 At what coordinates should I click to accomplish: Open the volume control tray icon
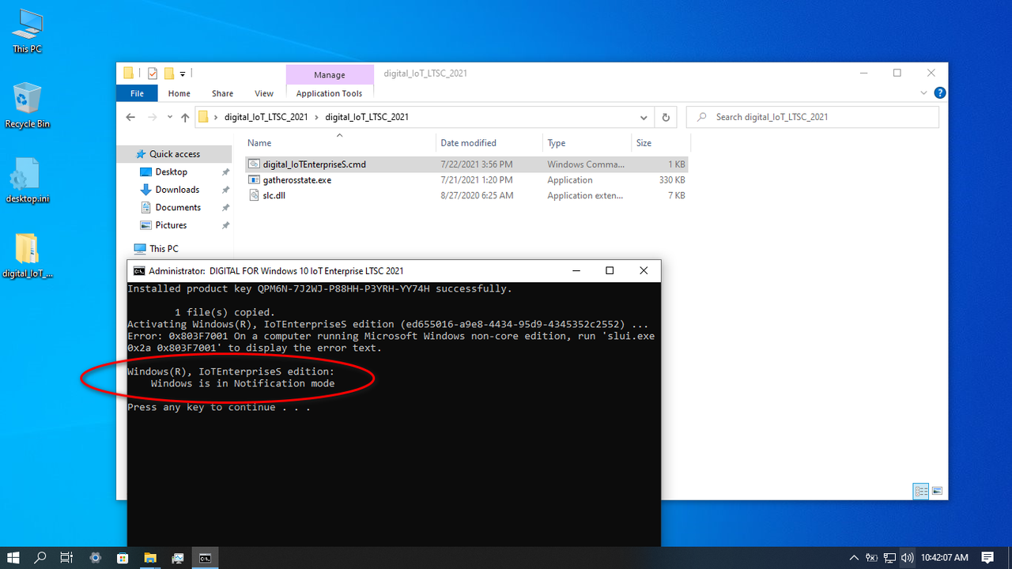907,557
